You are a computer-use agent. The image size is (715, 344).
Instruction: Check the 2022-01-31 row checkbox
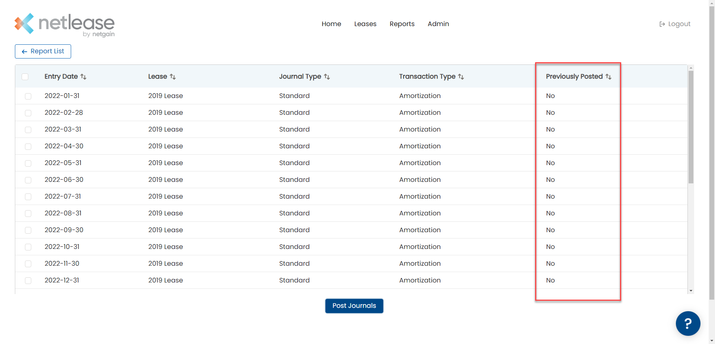tap(28, 96)
